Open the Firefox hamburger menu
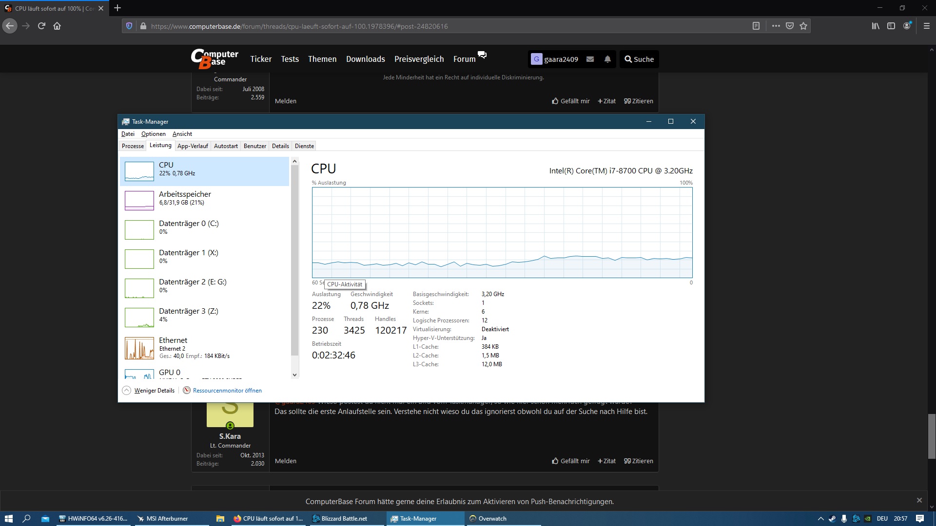This screenshot has height=526, width=936. [927, 26]
